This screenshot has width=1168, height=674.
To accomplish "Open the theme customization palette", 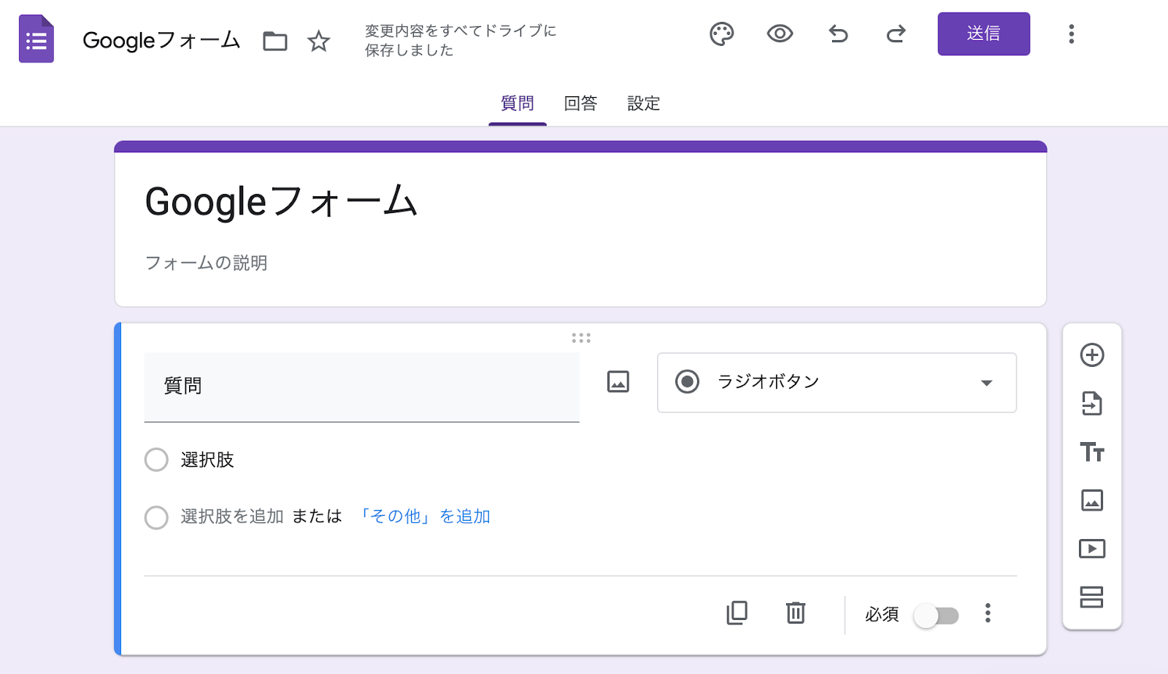I will pyautogui.click(x=721, y=34).
